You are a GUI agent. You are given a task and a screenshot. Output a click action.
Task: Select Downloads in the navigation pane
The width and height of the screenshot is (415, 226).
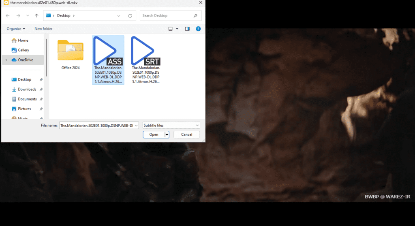tap(27, 89)
